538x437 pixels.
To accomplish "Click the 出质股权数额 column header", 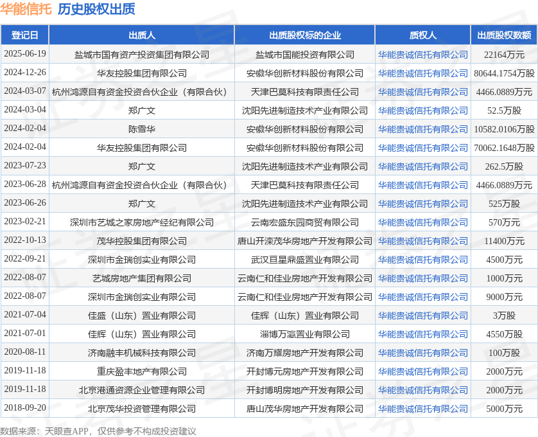I will point(504,35).
